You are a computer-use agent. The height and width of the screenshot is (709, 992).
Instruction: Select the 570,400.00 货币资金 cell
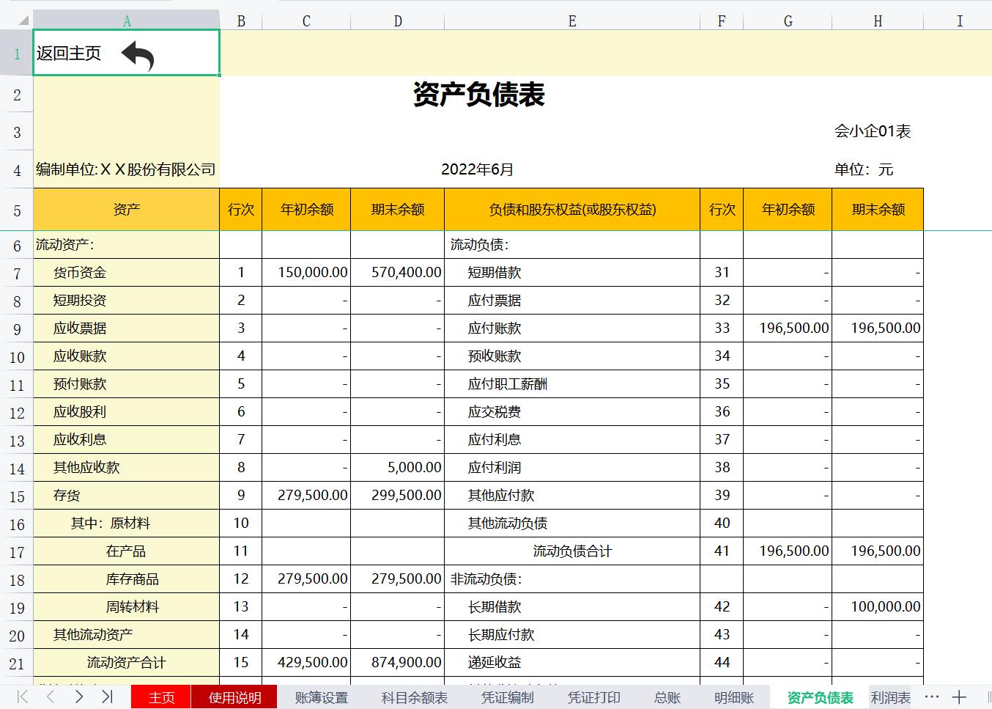pyautogui.click(x=397, y=272)
